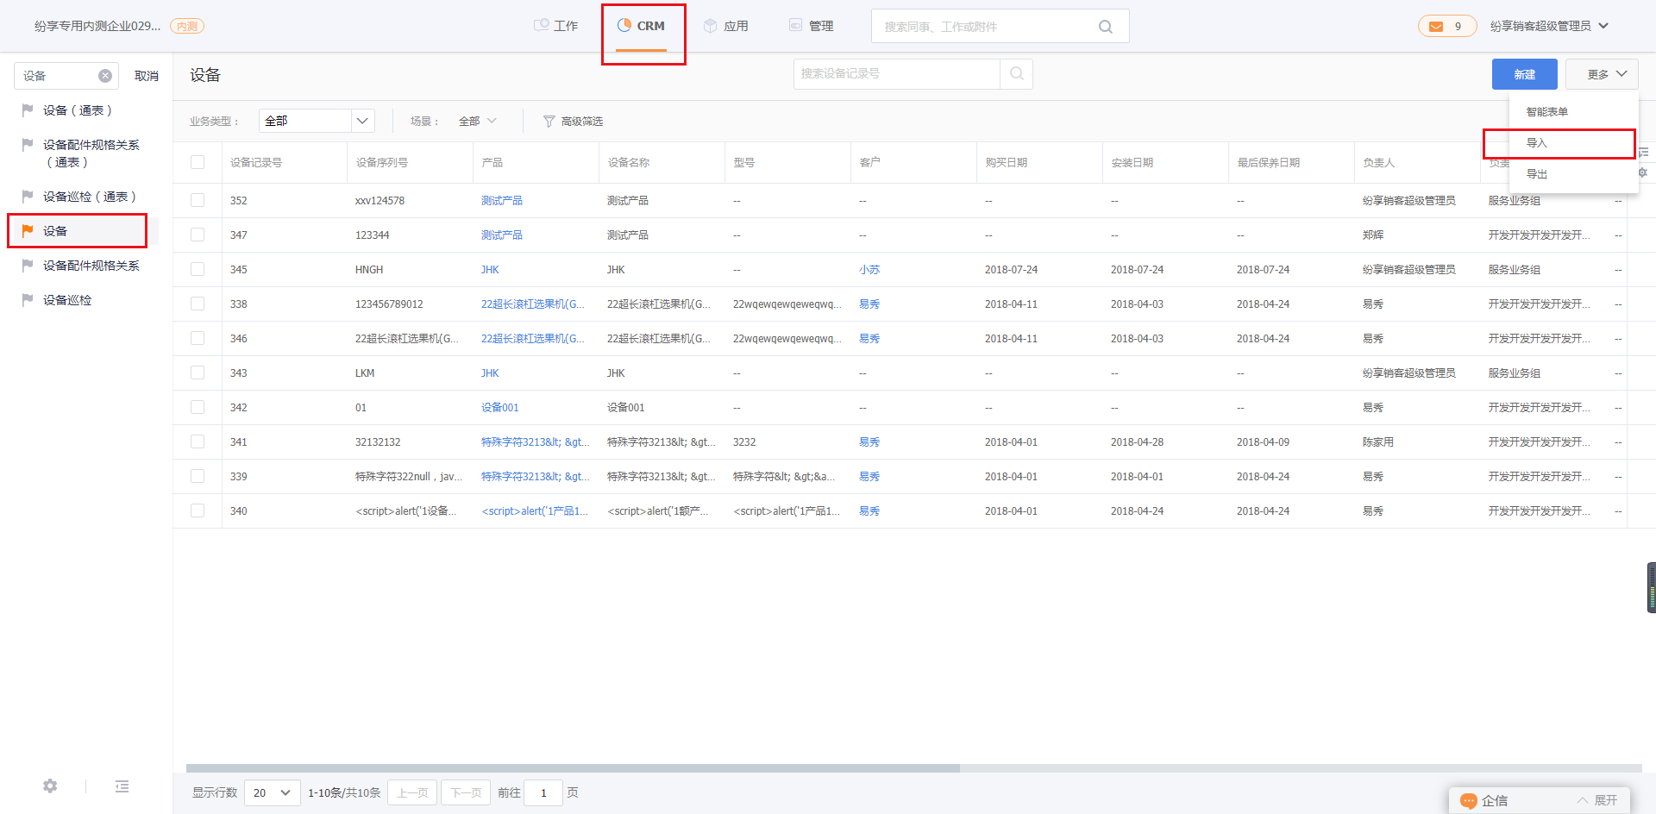The image size is (1656, 814).
Task: Click the orange flag icon beside 设备
Action: click(x=28, y=230)
